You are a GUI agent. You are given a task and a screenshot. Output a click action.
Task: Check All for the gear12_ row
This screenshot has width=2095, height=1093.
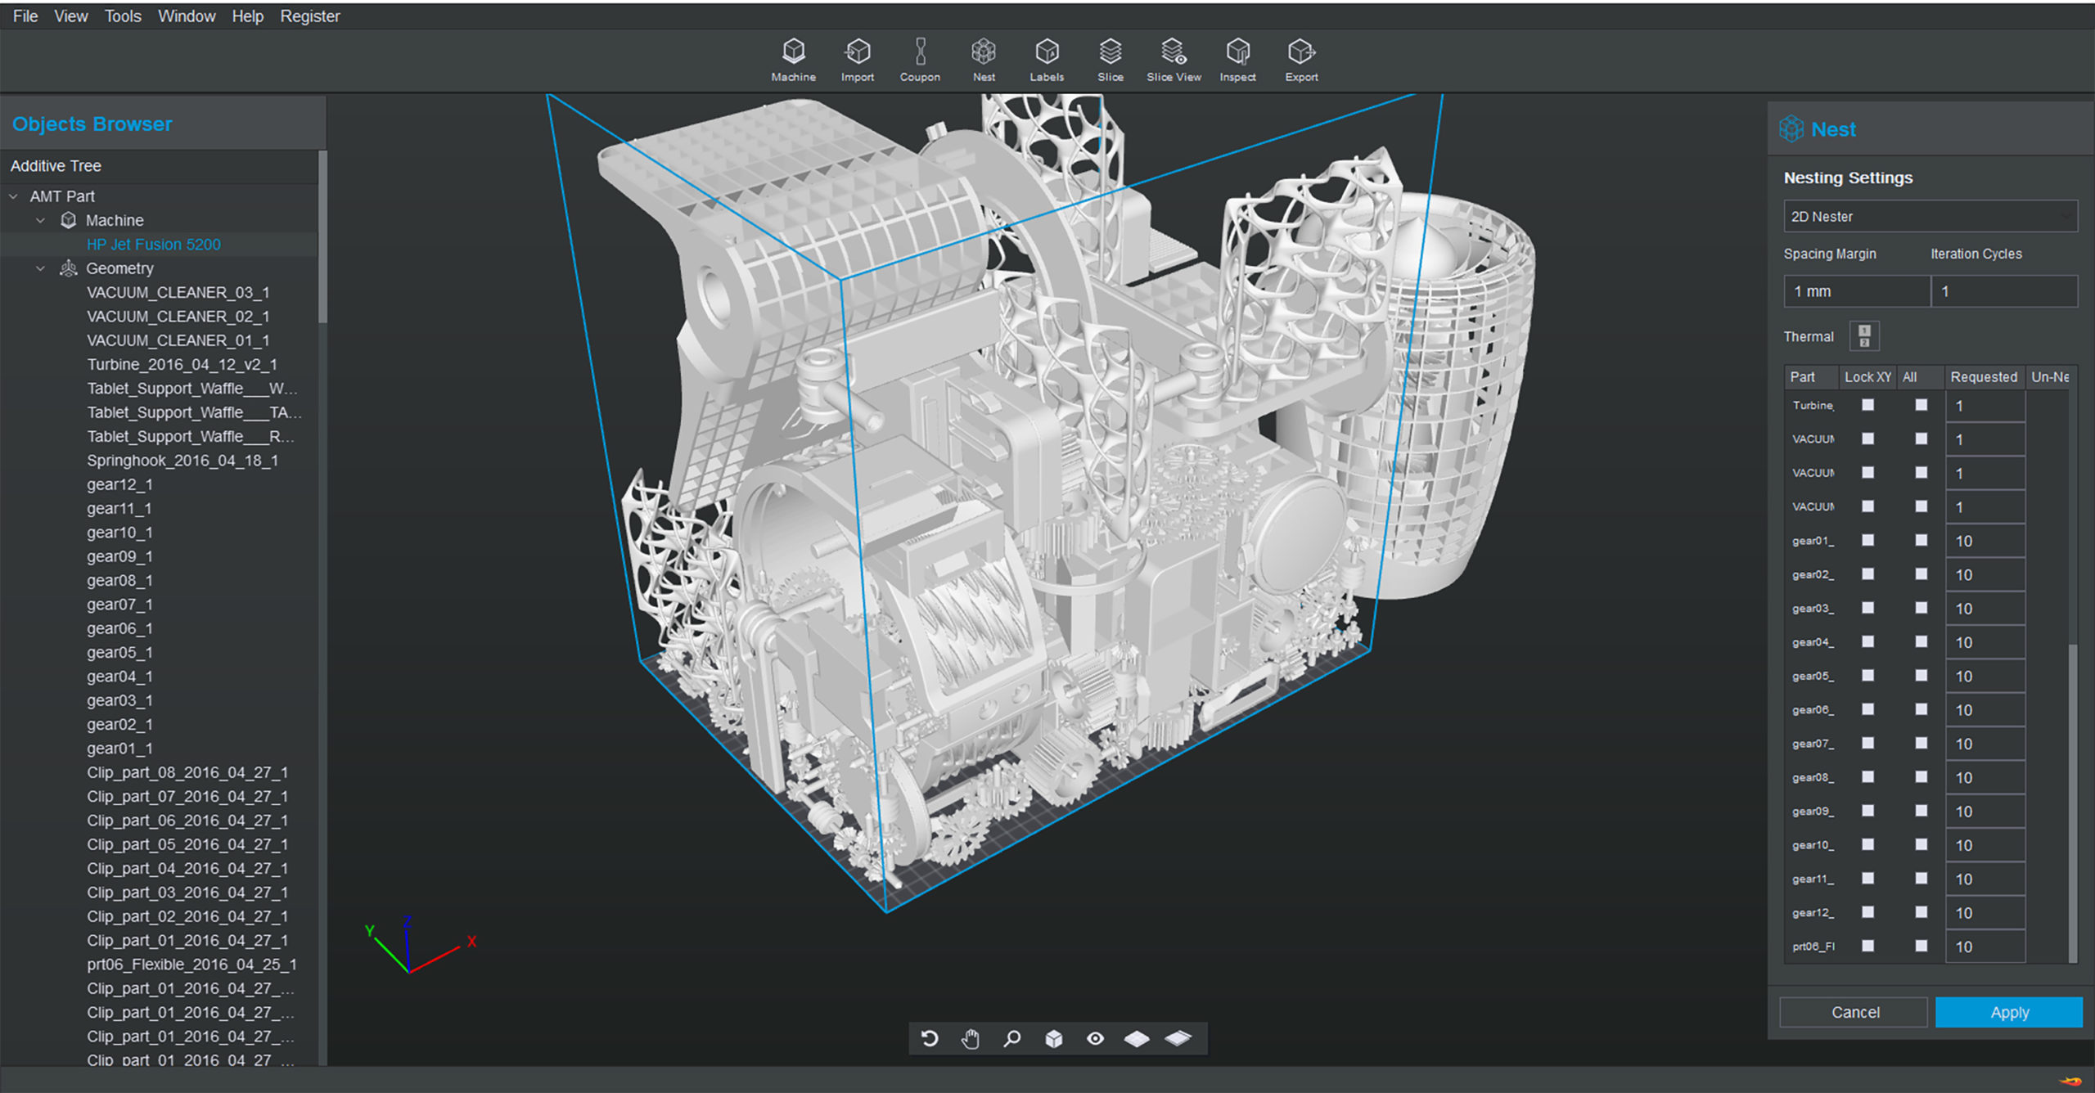tap(1922, 911)
